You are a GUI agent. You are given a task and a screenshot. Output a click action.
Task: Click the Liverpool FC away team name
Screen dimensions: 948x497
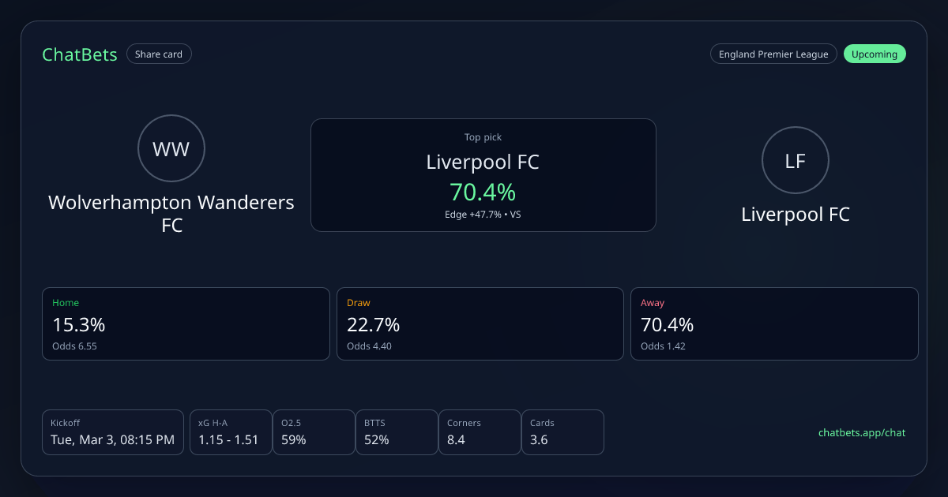(796, 215)
